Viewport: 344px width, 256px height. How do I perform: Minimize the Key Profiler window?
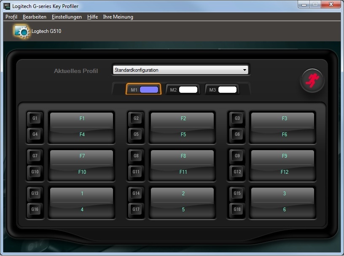pos(304,5)
